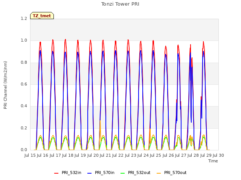This screenshot has height=180, width=241.
Task: Click the Time x-axis label
Action: click(x=213, y=161)
